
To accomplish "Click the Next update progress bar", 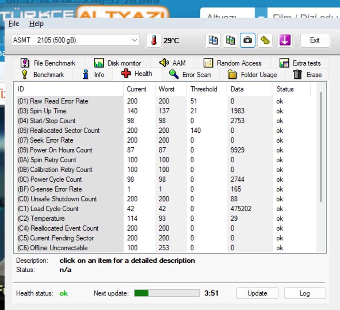I will coord(167,293).
